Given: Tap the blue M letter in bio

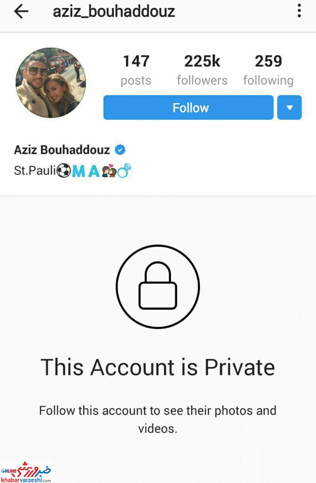Looking at the screenshot, I should 79,171.
